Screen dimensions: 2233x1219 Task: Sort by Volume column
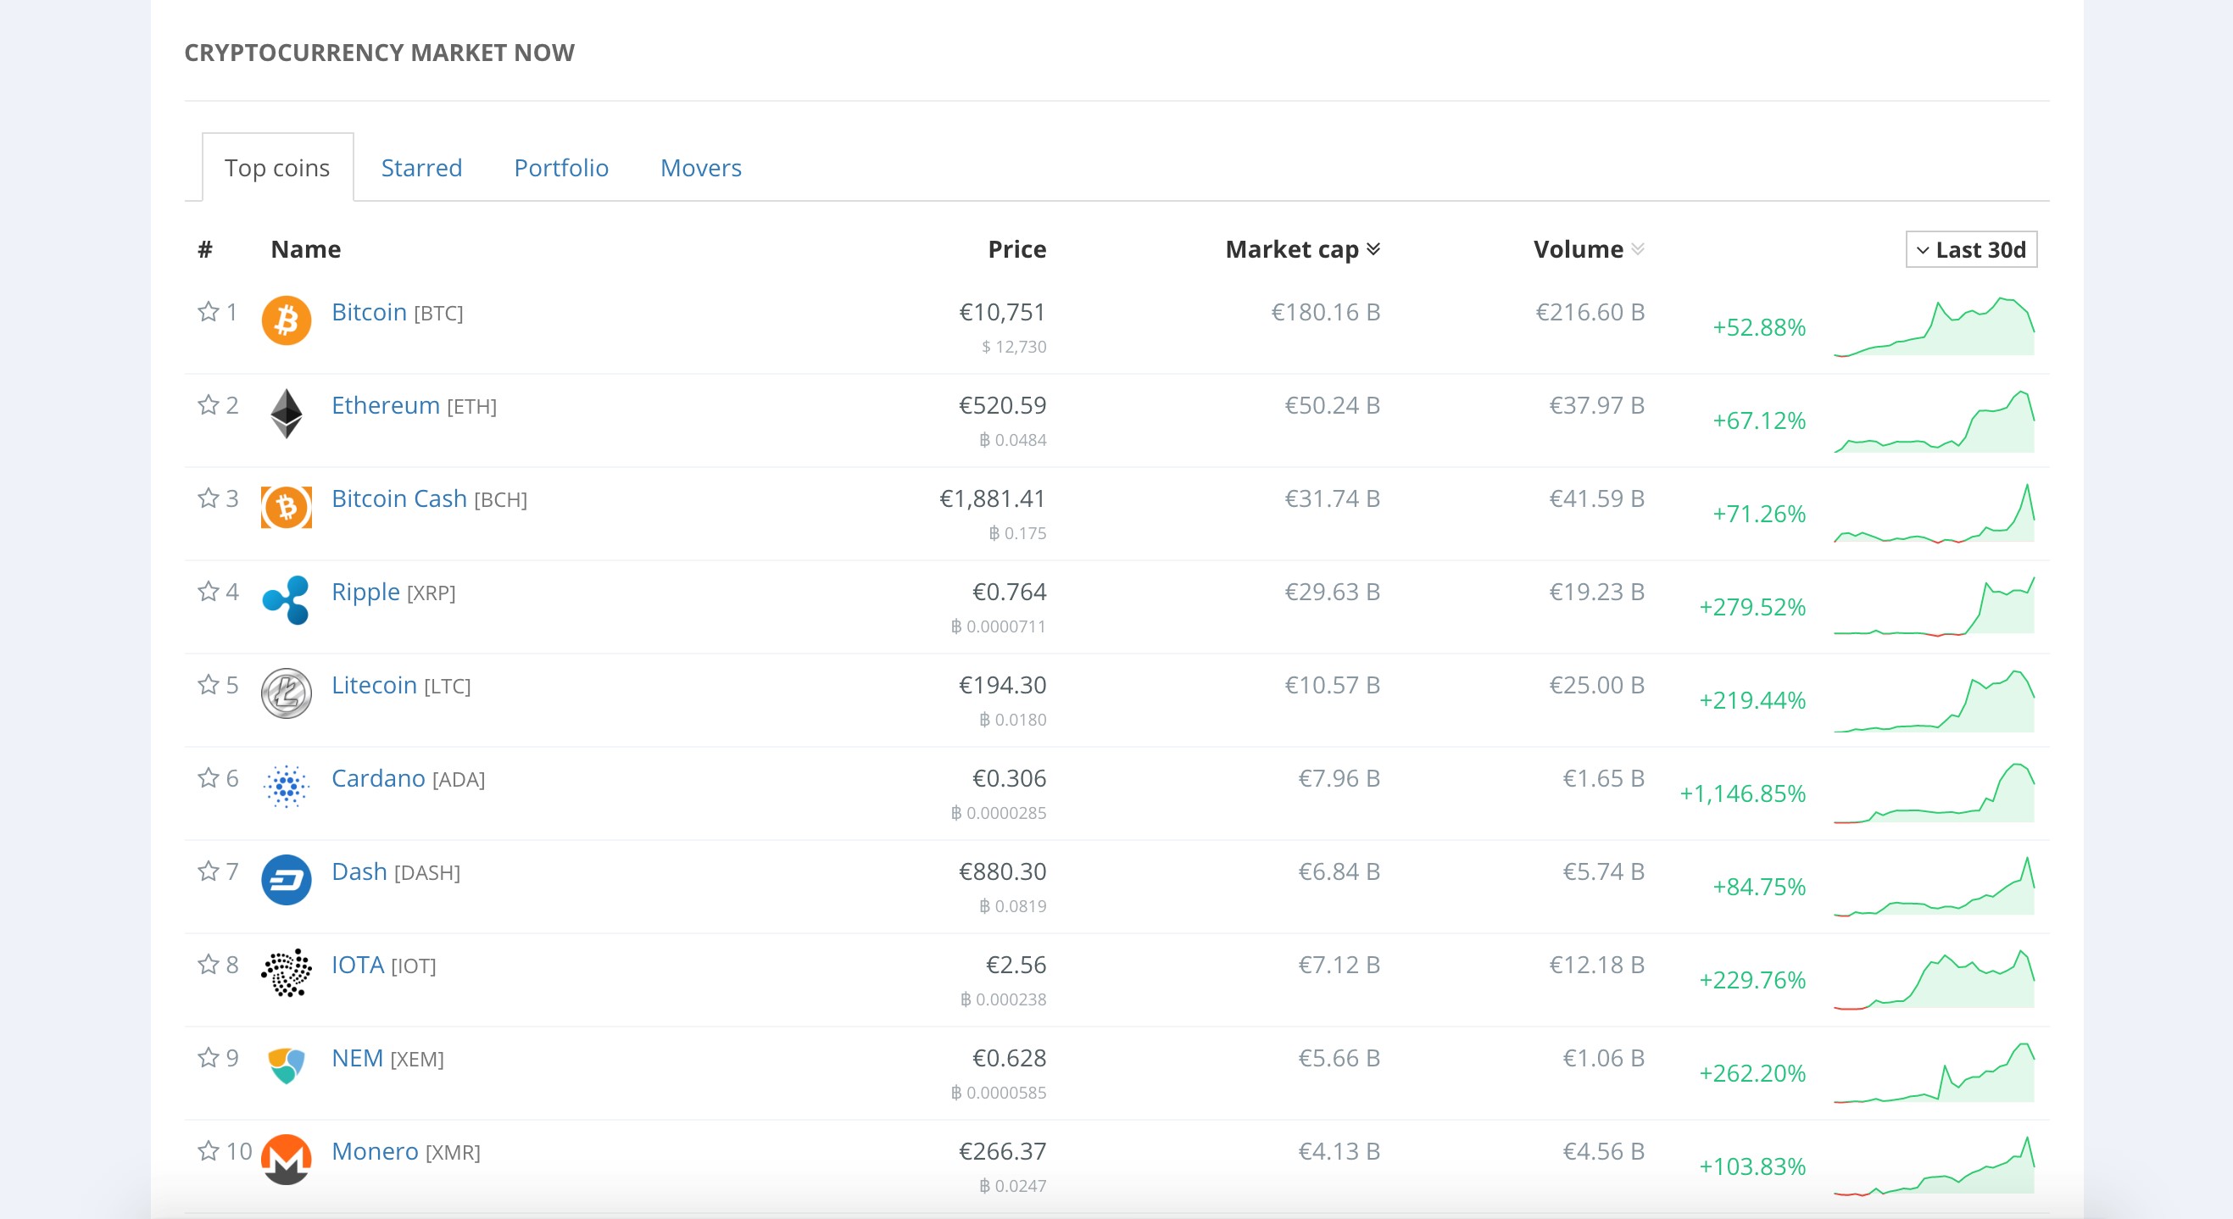[x=1589, y=250]
